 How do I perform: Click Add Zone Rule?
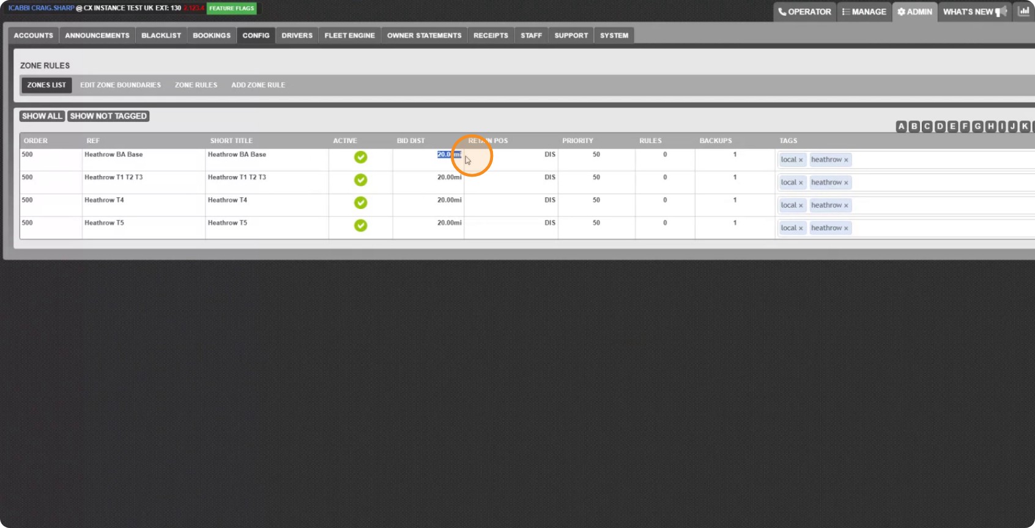258,85
